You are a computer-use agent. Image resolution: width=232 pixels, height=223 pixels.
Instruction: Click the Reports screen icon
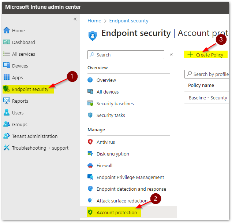click(7, 100)
